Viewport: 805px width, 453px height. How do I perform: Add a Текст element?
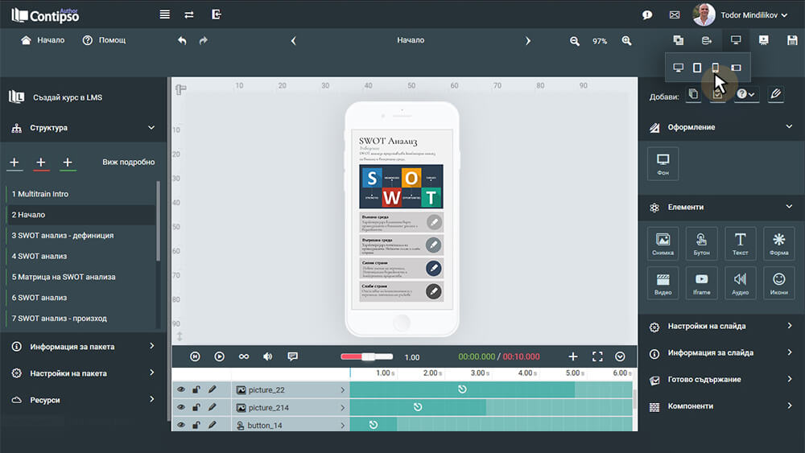tap(740, 243)
